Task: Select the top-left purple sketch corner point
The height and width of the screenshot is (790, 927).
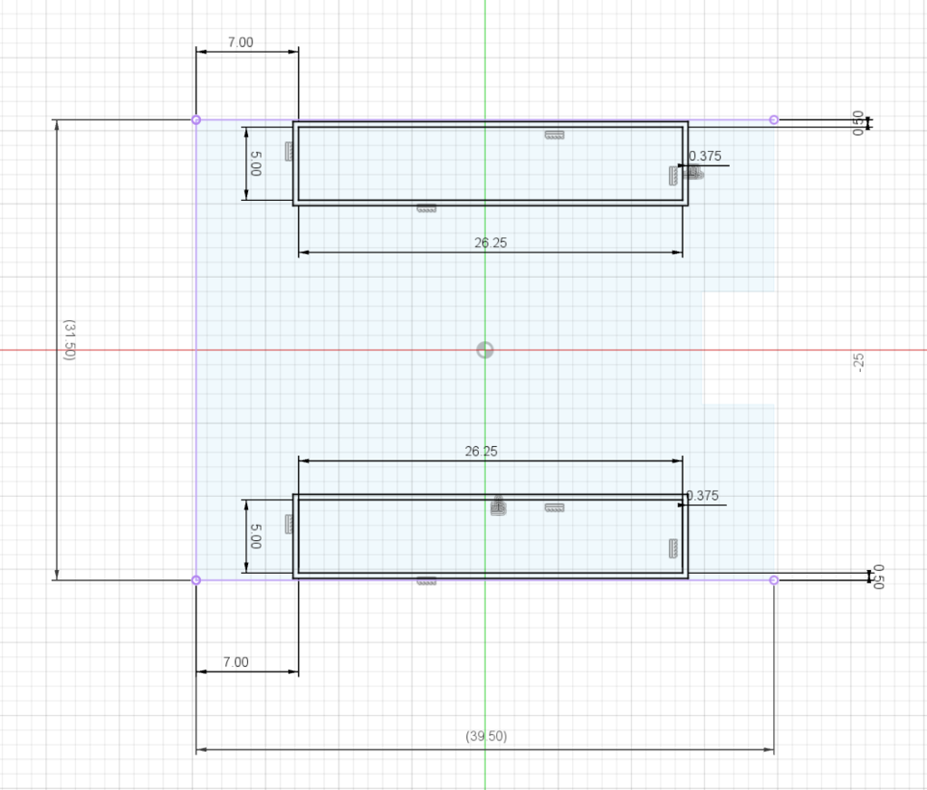Action: pos(196,120)
